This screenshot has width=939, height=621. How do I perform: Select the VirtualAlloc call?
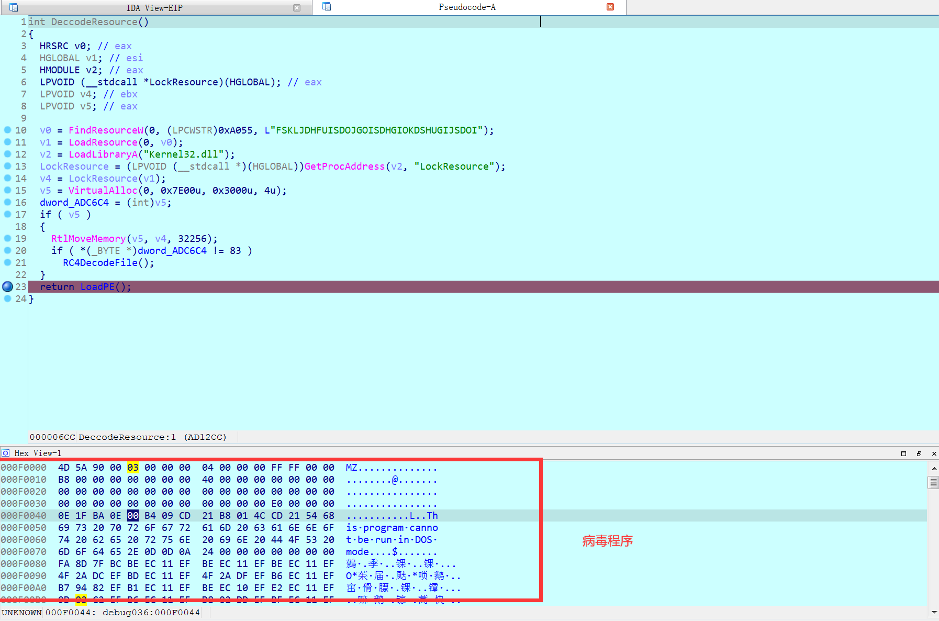(x=103, y=191)
